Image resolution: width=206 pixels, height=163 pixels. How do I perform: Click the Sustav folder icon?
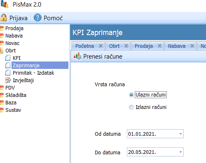[x=2, y=110]
